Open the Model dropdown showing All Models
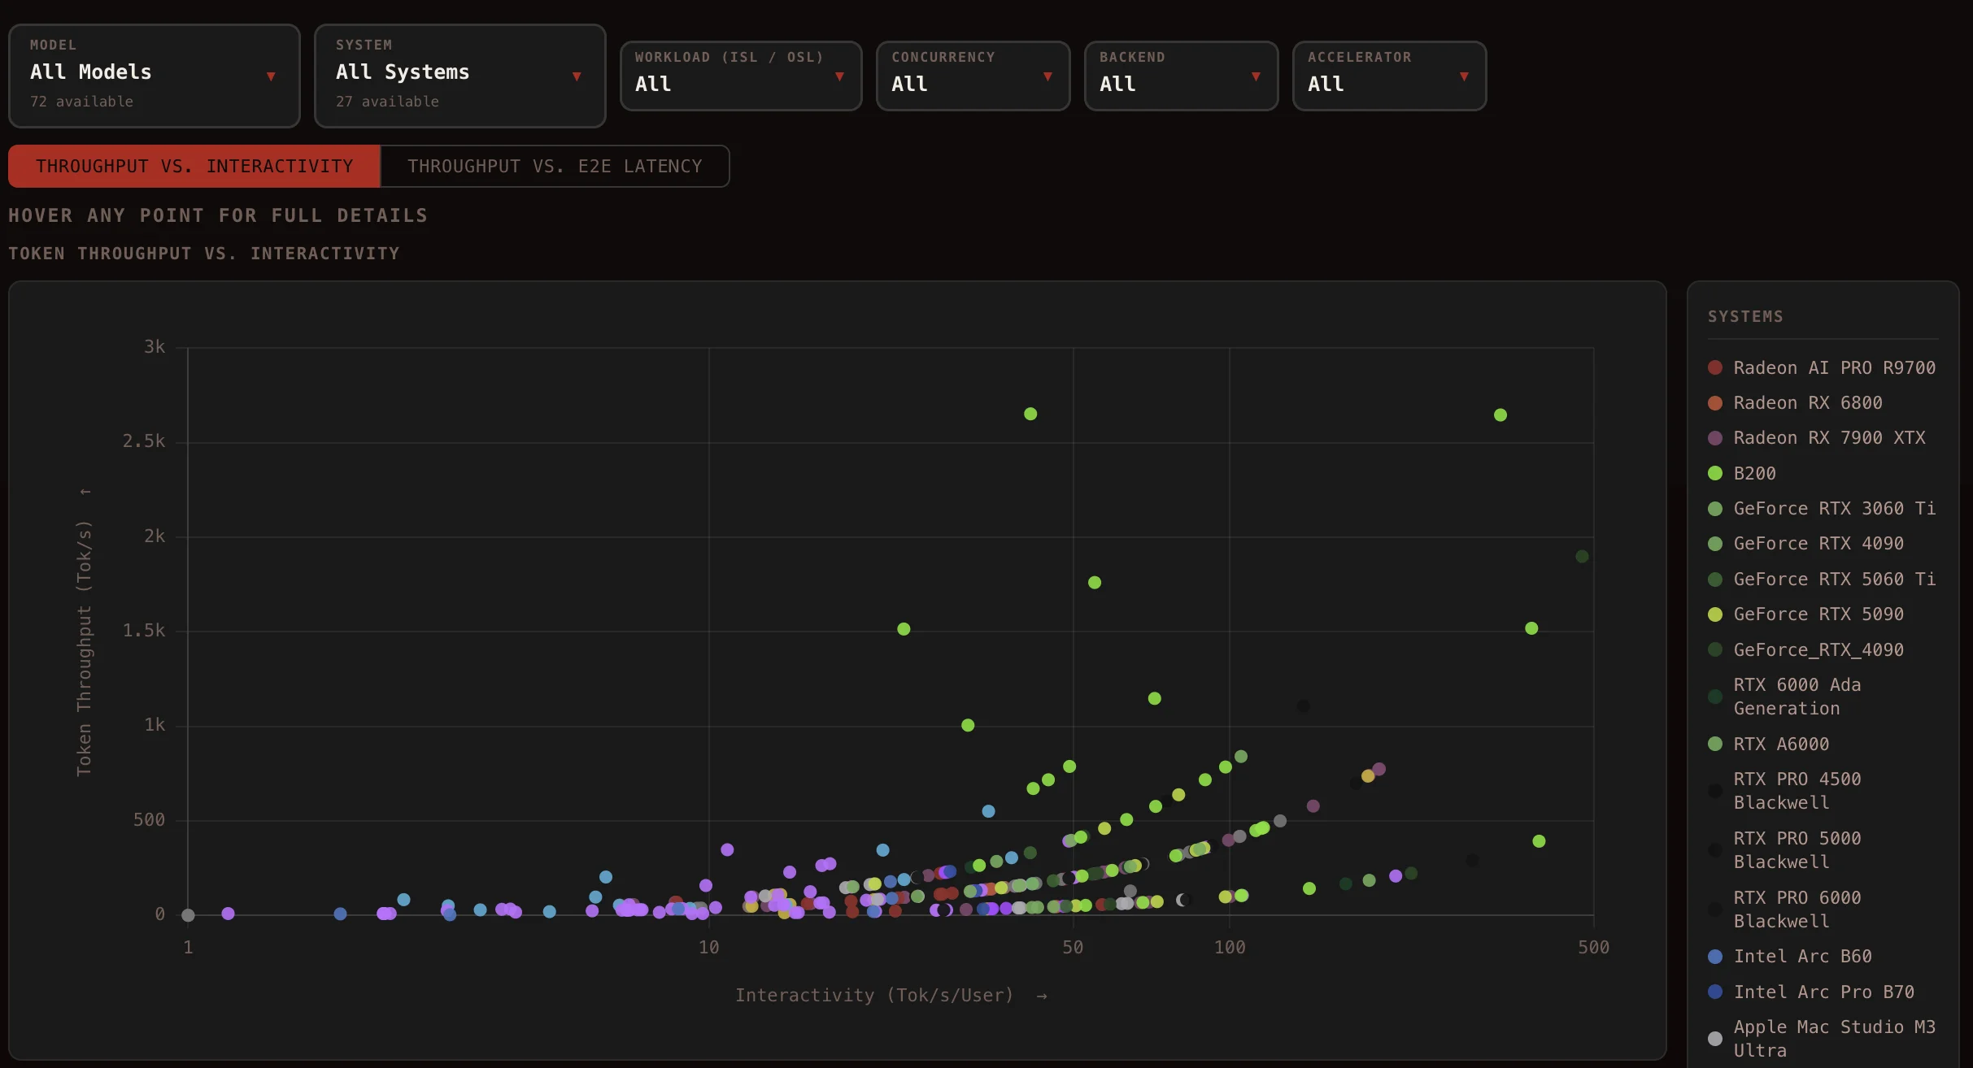Viewport: 1973px width, 1068px height. [x=155, y=76]
